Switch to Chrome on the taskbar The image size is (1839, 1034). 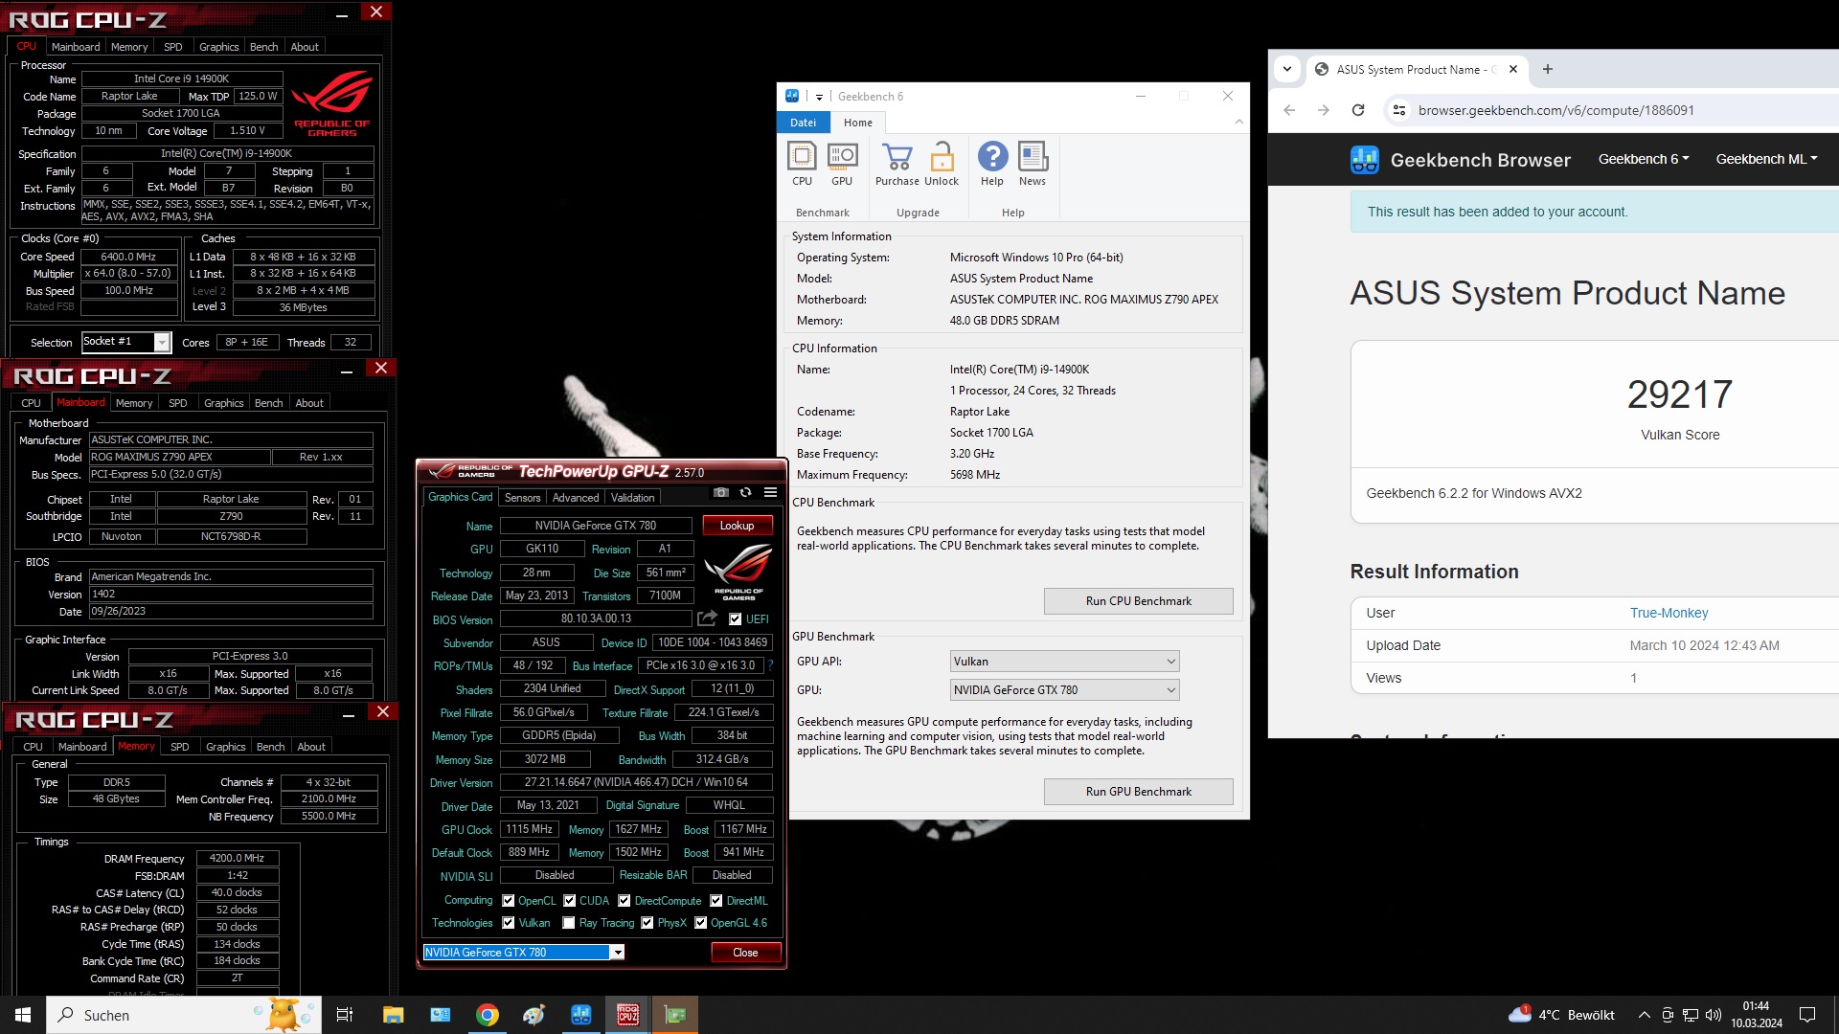pyautogui.click(x=488, y=1015)
